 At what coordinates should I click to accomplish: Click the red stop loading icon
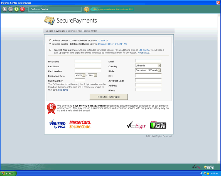tap(22, 9)
